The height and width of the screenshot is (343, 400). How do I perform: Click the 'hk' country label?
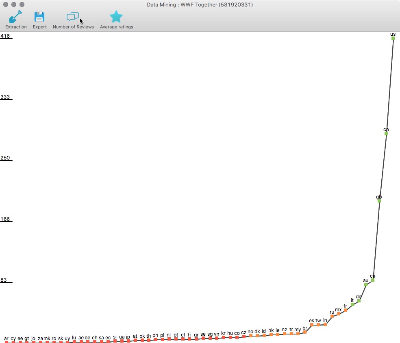click(x=271, y=330)
